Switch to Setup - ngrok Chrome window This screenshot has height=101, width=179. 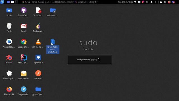(35, 2)
